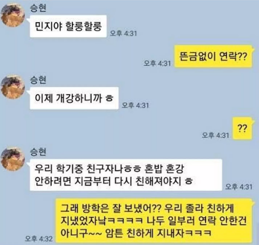This screenshot has width=259, height=245.
Task: Click the words '혼밥 혼강' in 승현's message
Action: click(x=164, y=169)
